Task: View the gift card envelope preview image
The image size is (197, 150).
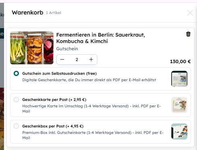Action: [x=179, y=105]
